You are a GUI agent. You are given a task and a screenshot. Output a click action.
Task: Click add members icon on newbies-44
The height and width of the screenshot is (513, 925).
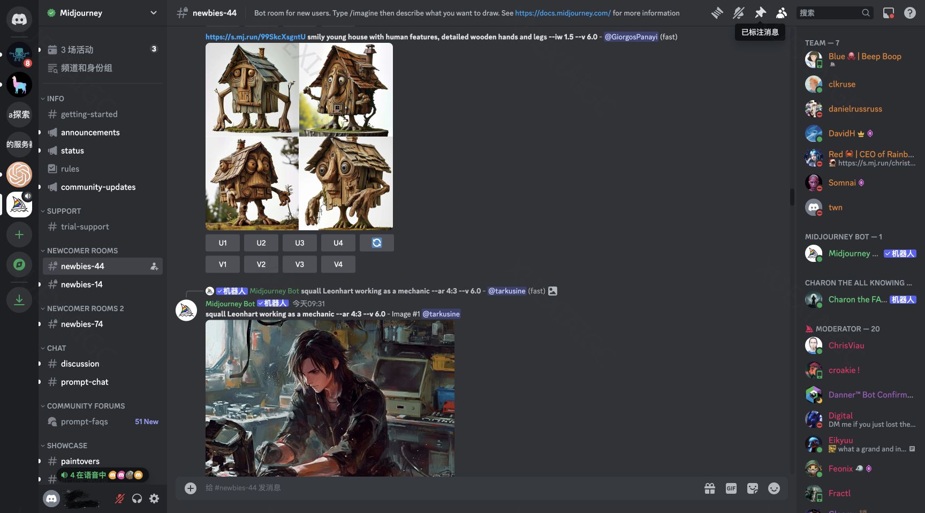point(154,266)
